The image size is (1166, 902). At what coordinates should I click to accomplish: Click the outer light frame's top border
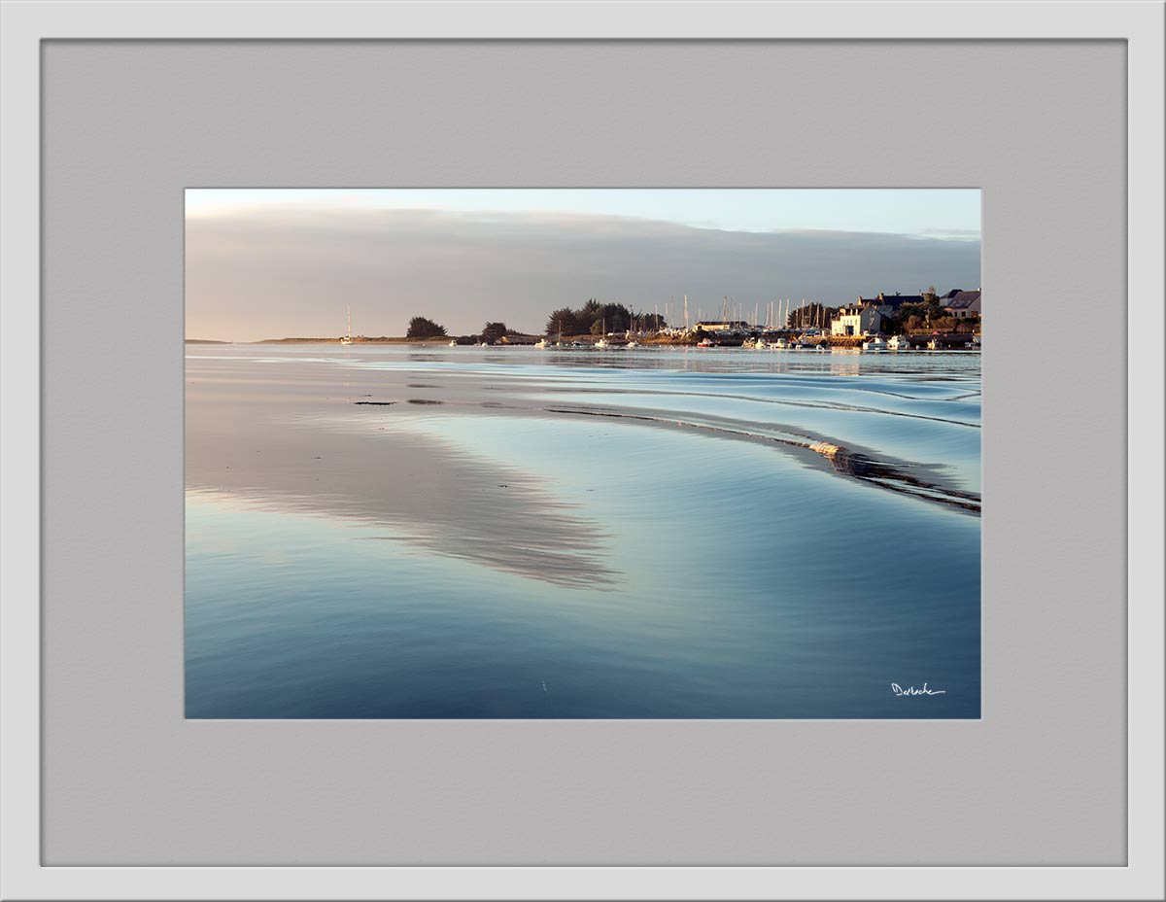pyautogui.click(x=583, y=17)
